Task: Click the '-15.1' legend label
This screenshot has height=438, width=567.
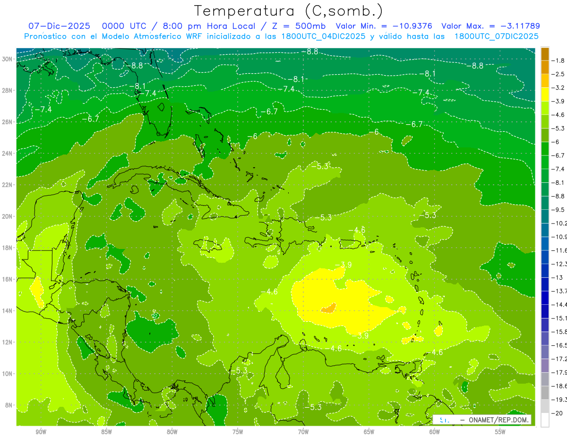Action: coord(560,318)
